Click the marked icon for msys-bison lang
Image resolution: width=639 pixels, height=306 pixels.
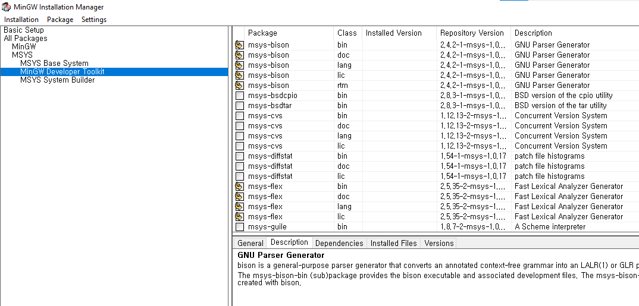(240, 65)
